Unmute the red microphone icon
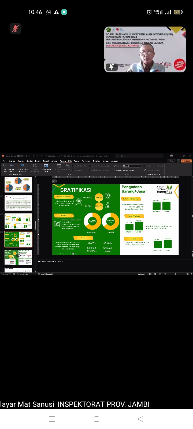 coord(15,28)
